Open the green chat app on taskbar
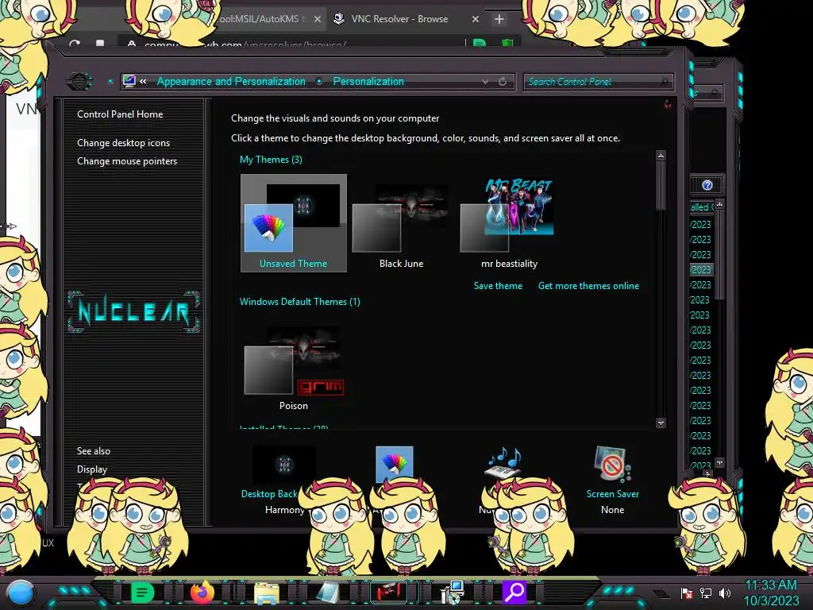 [142, 592]
